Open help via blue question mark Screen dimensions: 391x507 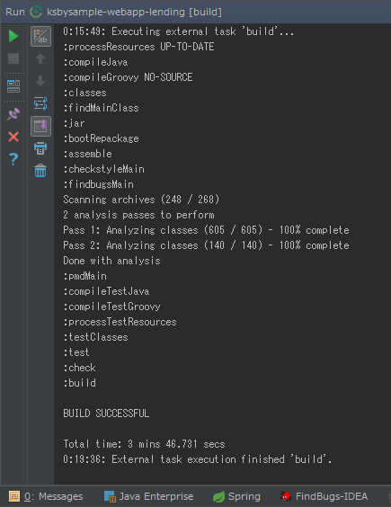click(x=13, y=159)
